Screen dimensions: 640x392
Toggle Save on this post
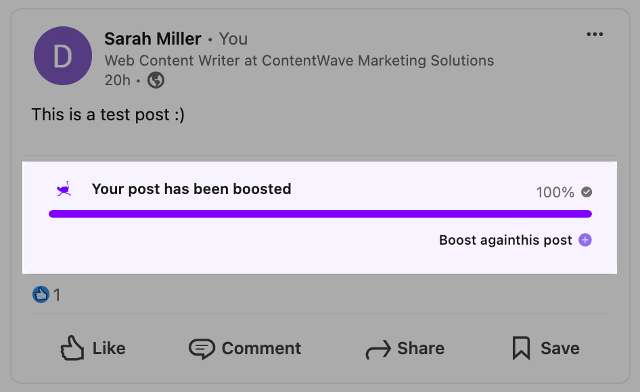tap(544, 347)
